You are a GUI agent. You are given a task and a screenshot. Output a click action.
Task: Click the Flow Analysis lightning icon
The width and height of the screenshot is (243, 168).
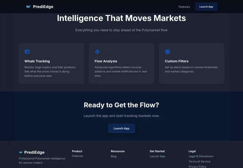97,51
